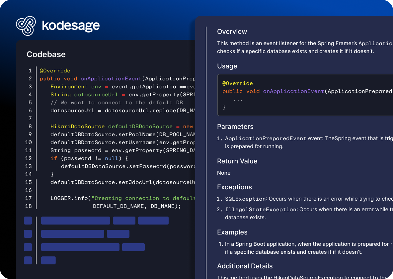The image size is (393, 279).
Task: Click the last small blue placeholder square
Action: coord(28,260)
